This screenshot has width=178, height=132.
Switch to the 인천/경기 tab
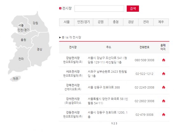click(84, 22)
